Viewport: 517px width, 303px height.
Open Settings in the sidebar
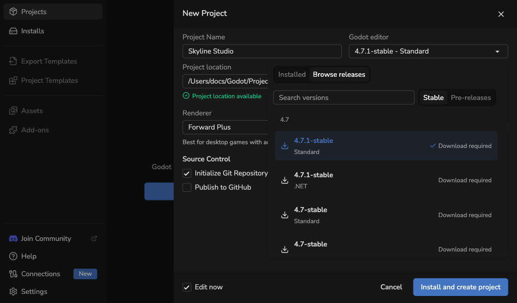tap(53, 291)
